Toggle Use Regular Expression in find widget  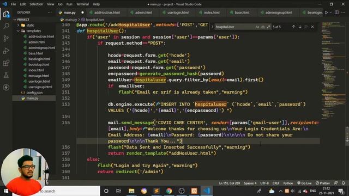[x=268, y=27]
